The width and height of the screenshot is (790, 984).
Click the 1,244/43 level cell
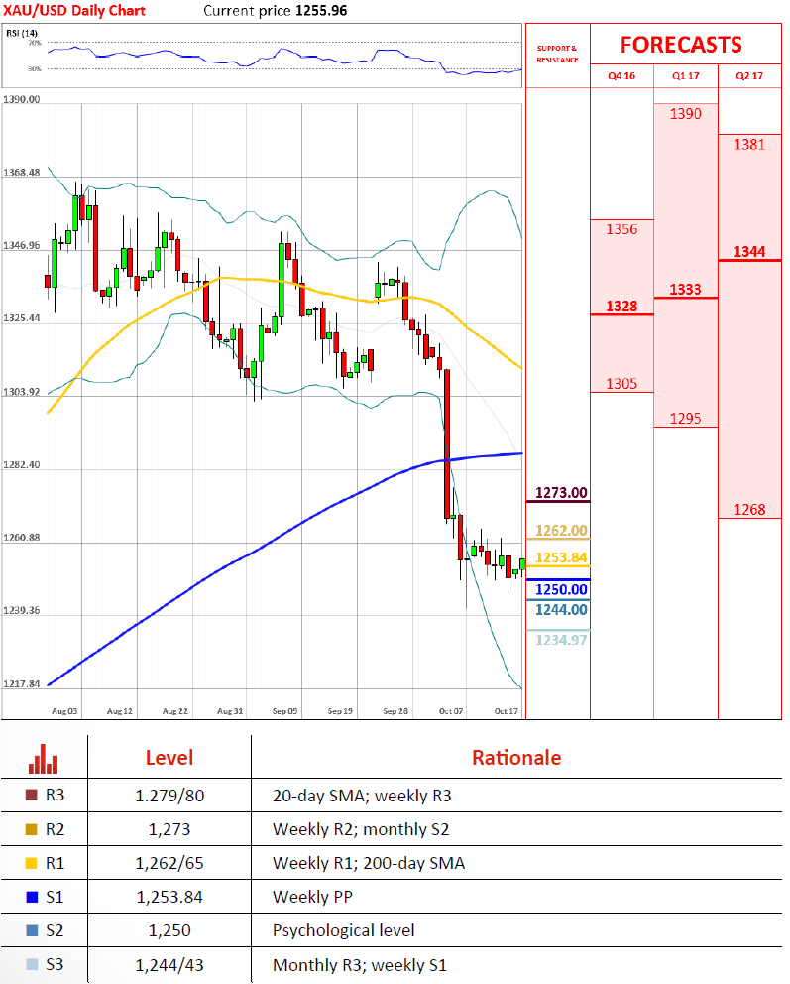169,965
